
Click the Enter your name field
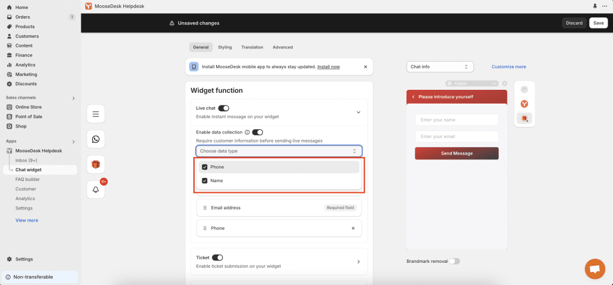click(457, 120)
